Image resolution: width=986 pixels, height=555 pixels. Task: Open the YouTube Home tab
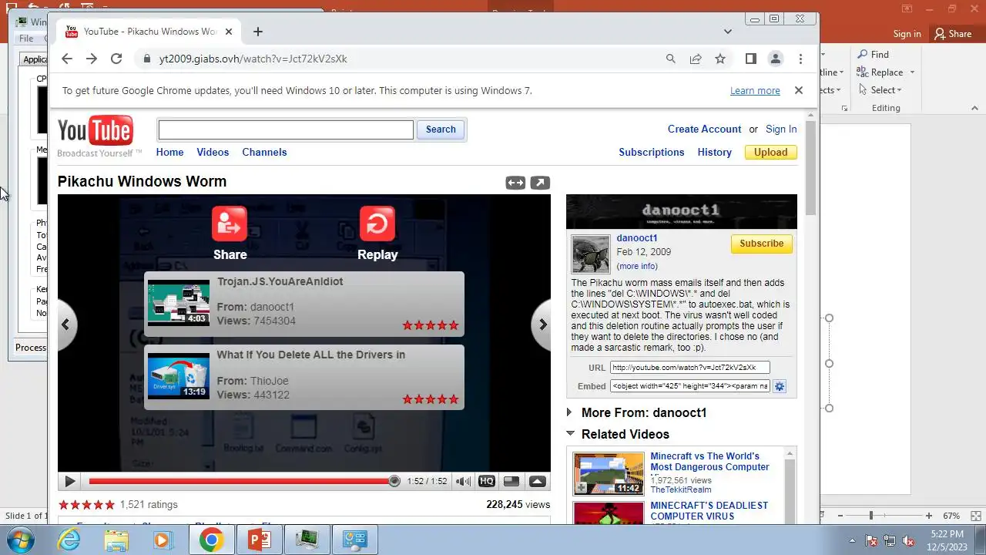coord(169,152)
